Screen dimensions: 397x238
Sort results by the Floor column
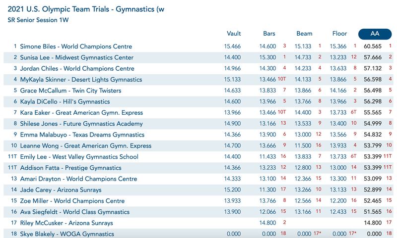pos(340,34)
